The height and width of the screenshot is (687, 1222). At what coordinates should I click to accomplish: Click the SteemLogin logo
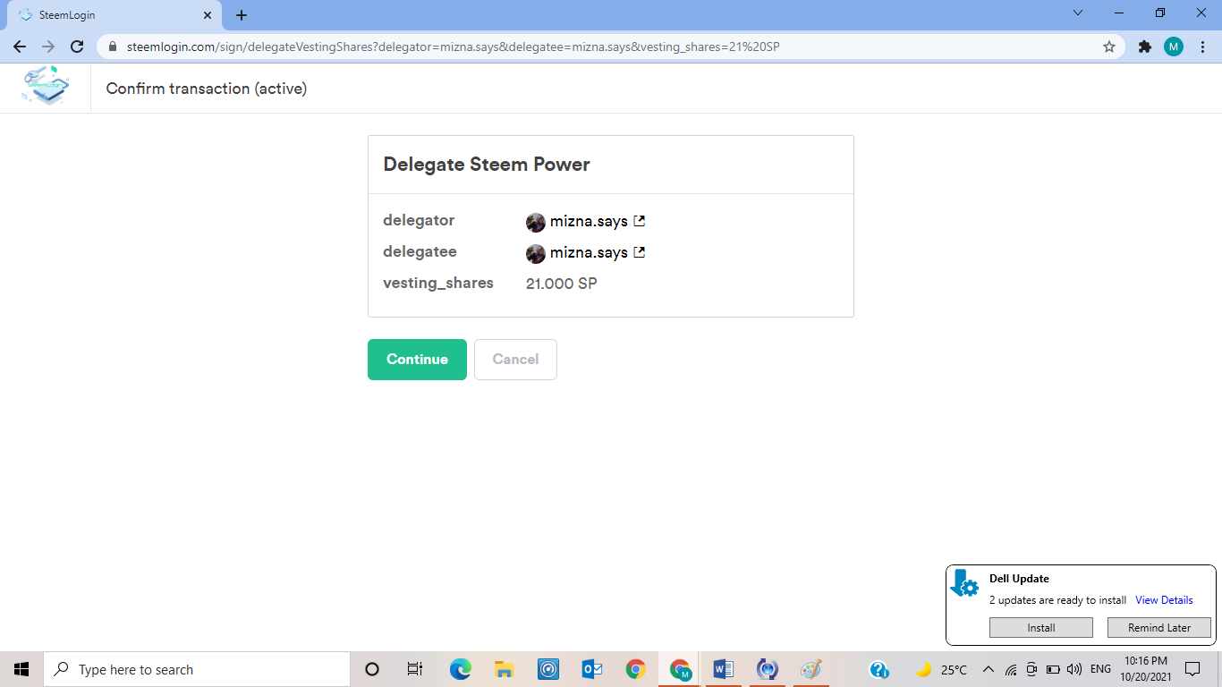(46, 88)
